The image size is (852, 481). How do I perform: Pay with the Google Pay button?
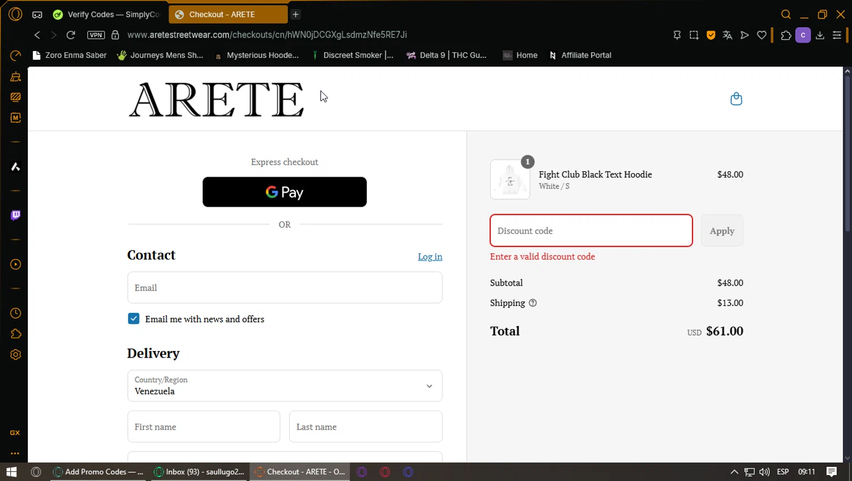tap(285, 192)
